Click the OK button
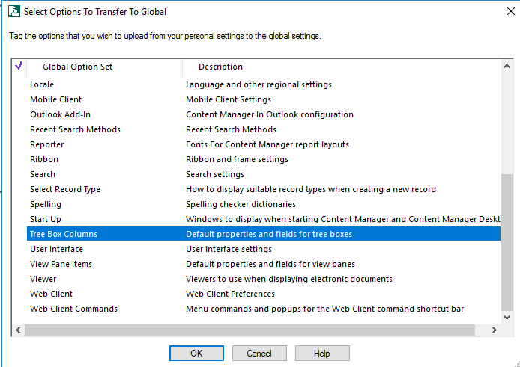The height and width of the screenshot is (367, 520). click(x=196, y=354)
